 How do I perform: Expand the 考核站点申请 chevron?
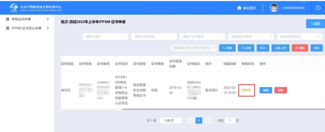tap(48, 19)
